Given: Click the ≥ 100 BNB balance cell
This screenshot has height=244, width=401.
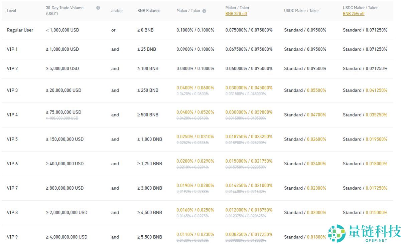Looking at the screenshot, I should point(148,68).
